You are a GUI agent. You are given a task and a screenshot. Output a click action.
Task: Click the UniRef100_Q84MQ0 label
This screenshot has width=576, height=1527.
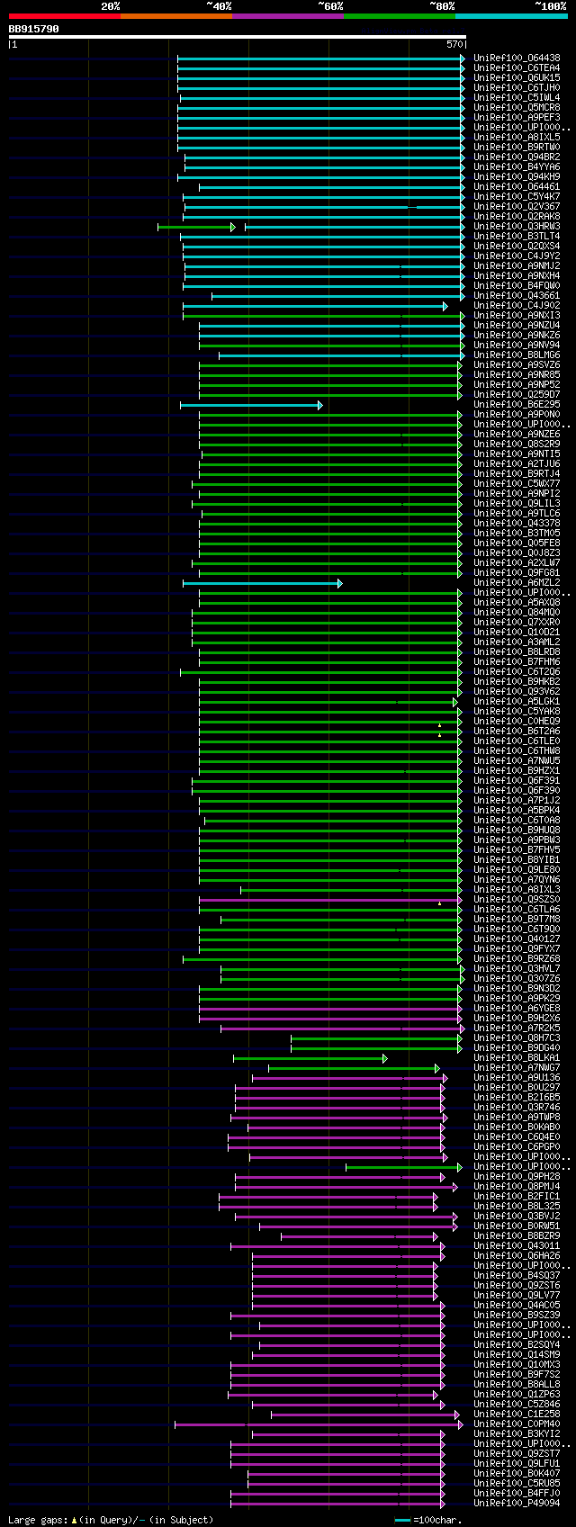pyautogui.click(x=517, y=612)
